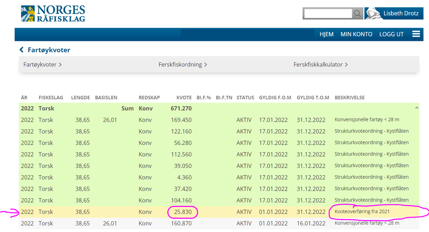Expand the Ferskfiskordning submenu
The height and width of the screenshot is (232, 429).
pyautogui.click(x=183, y=64)
